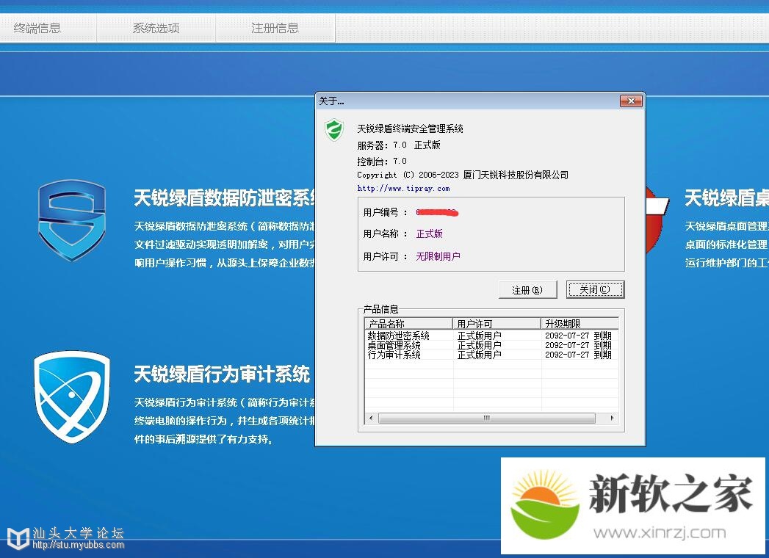Select heading 天锐绿盾数据防泄密系统

(x=225, y=198)
